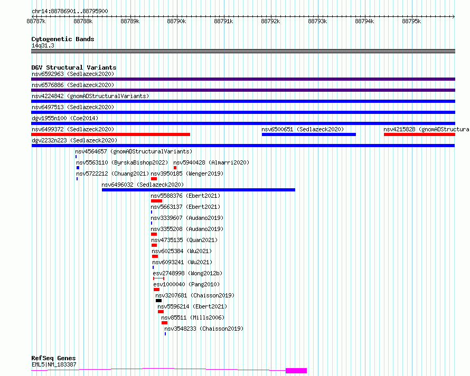Click the nsv6592963 (Sedlazeck2020) variant label
This screenshot has width=470, height=376.
click(x=73, y=74)
